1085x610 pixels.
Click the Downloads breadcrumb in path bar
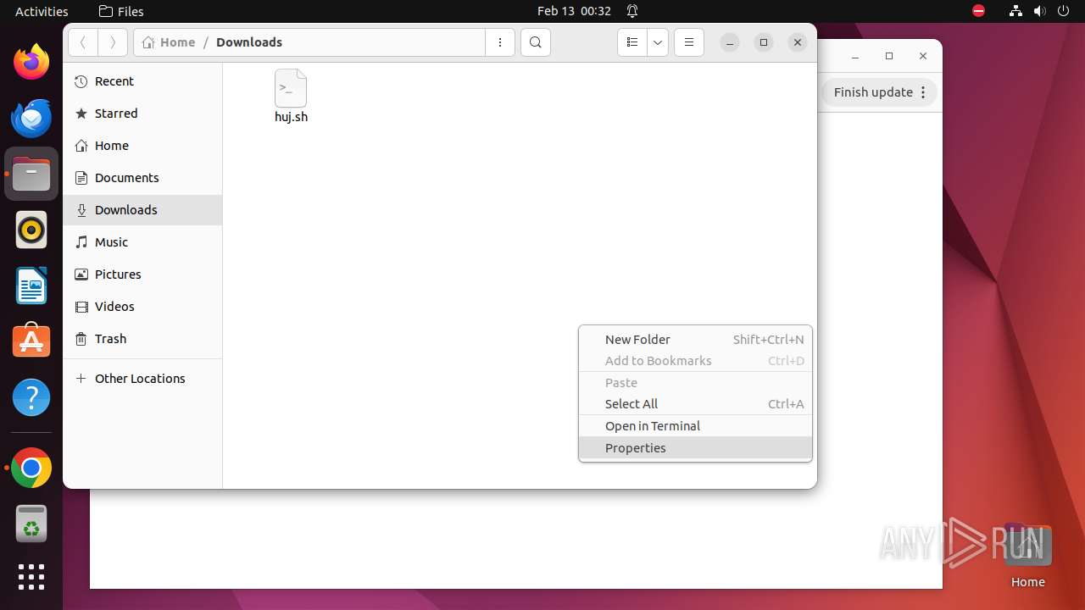[249, 42]
